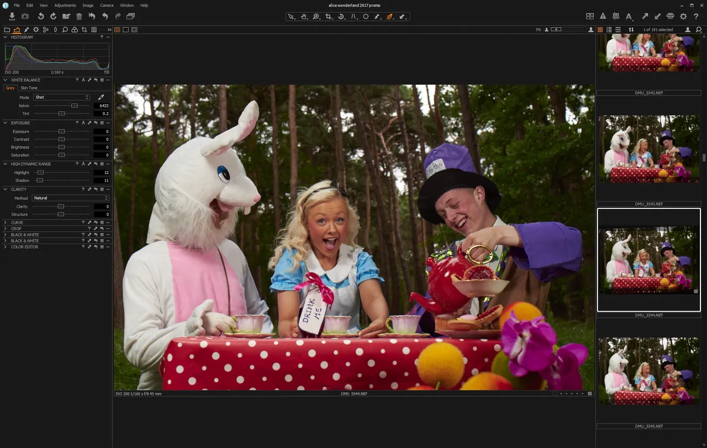
Task: Open presets list icon in Clarity panel
Action: 102,189
